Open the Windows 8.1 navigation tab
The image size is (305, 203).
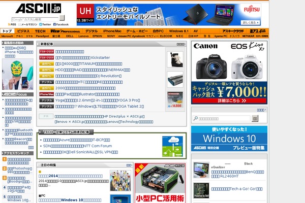pos(179,31)
